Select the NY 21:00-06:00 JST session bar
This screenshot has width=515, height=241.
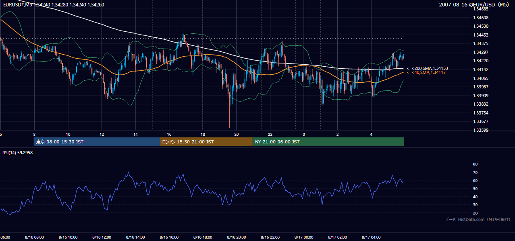(x=328, y=142)
